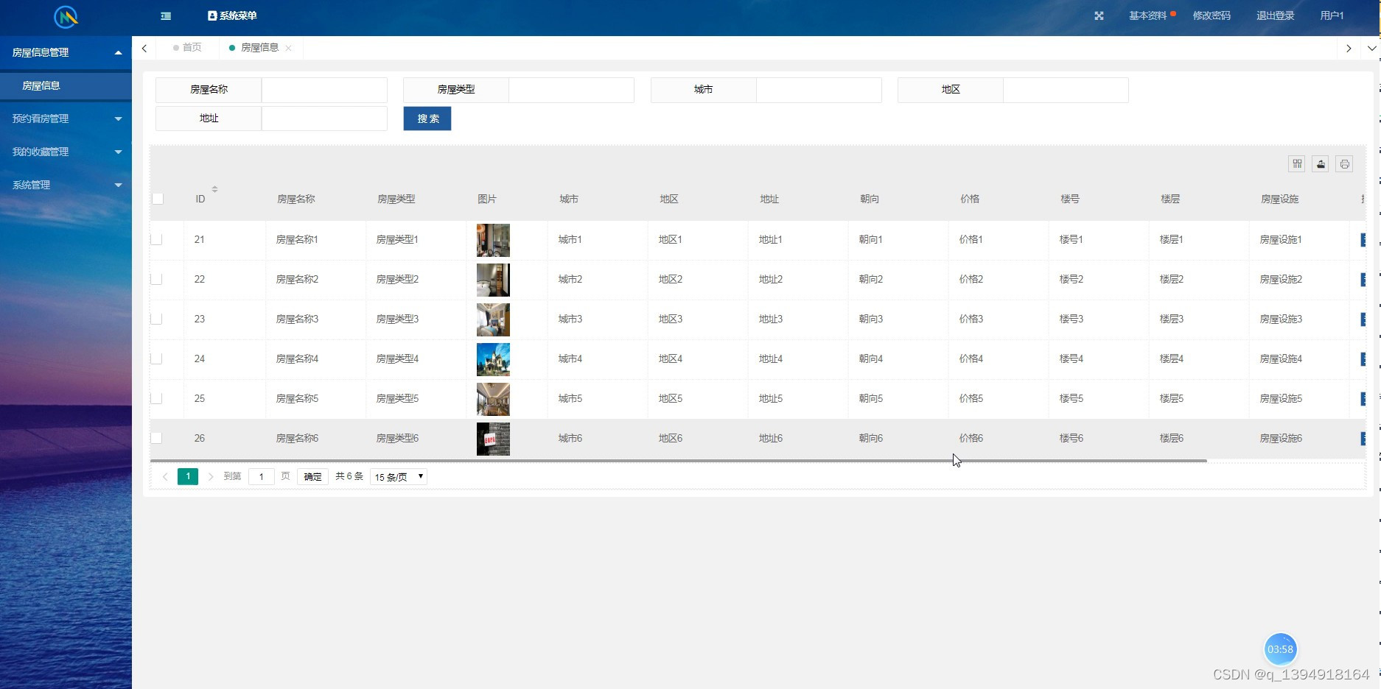The image size is (1381, 689).
Task: Open 基本资料 profile link
Action: pos(1148,15)
